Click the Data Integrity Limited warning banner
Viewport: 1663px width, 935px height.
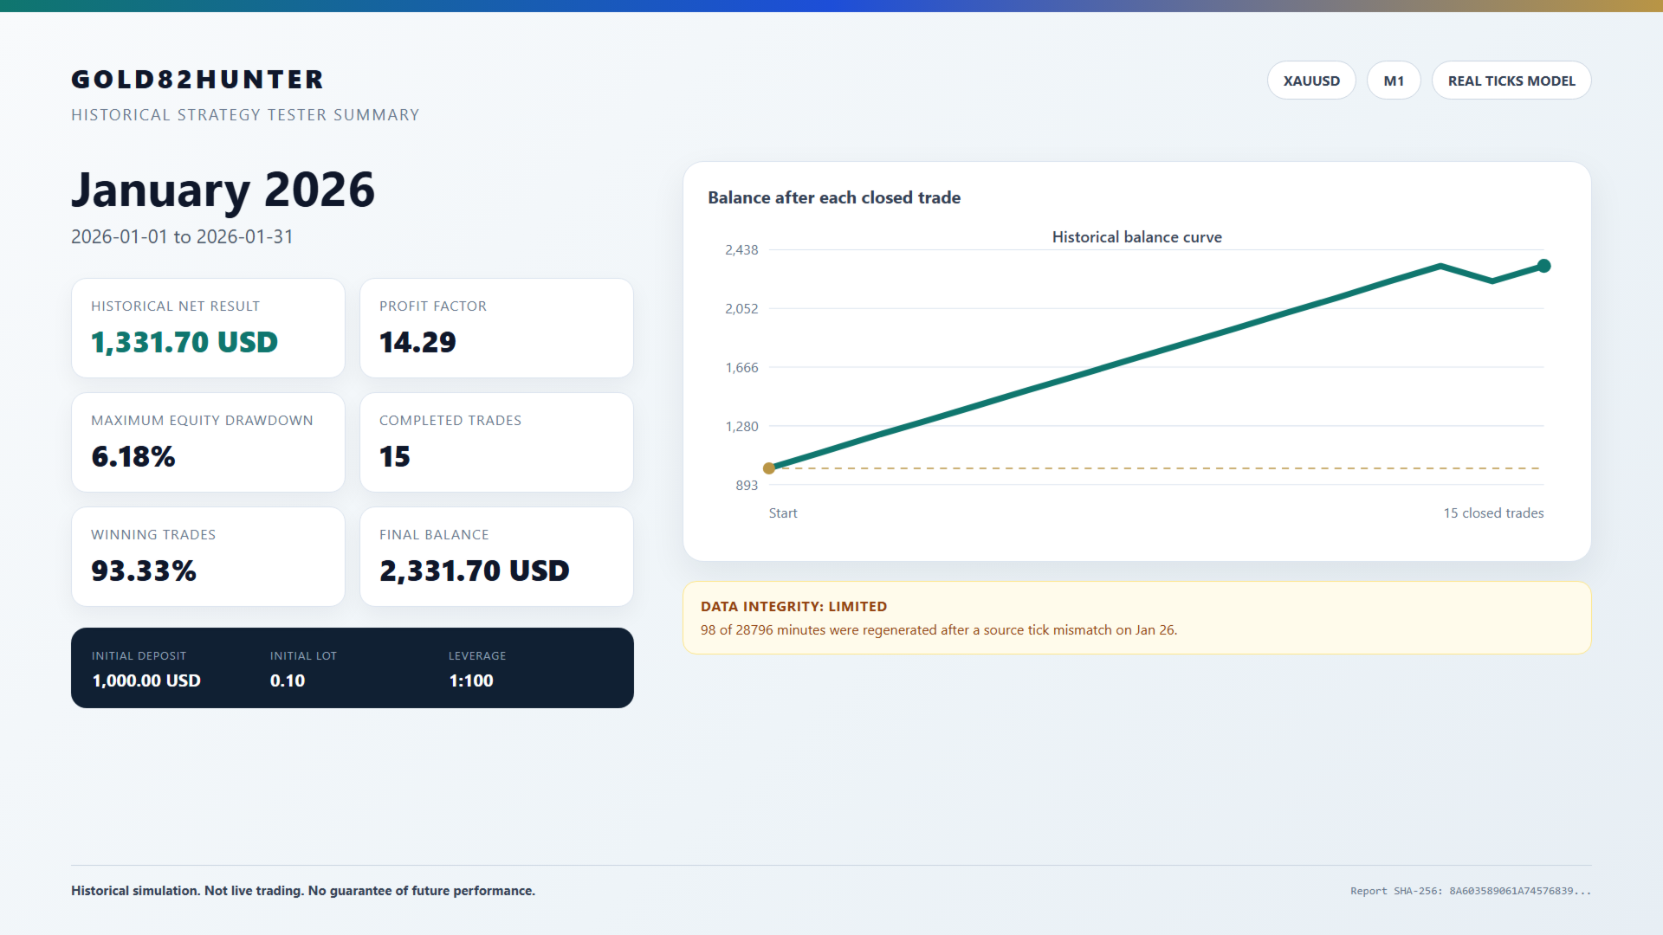point(1137,617)
